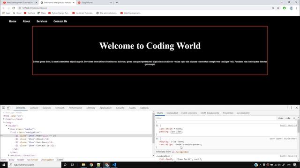Open the Application tab in DevTools
Image resolution: width=300 pixels, height=168 pixels.
[105, 108]
